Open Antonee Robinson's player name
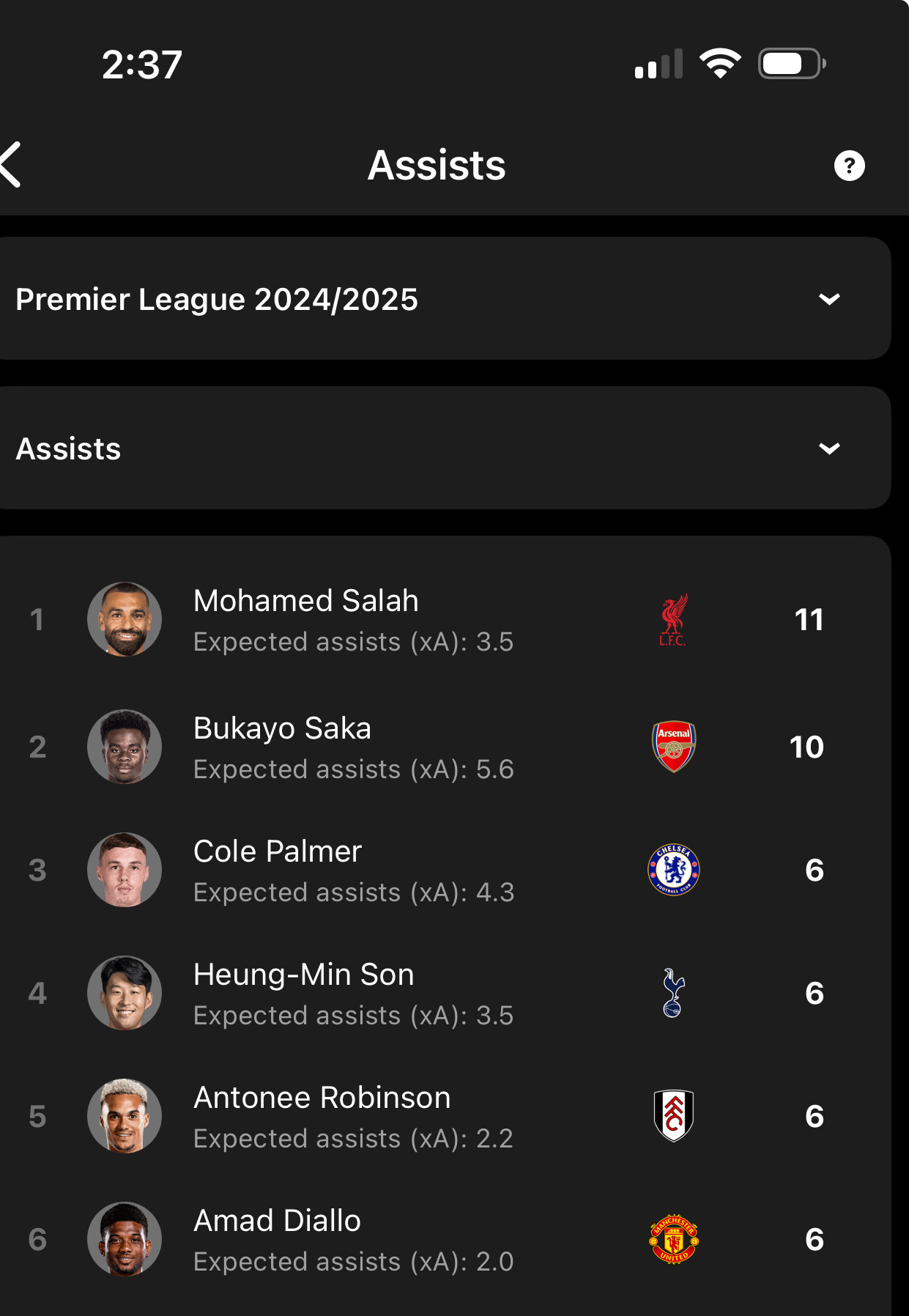 322,1098
